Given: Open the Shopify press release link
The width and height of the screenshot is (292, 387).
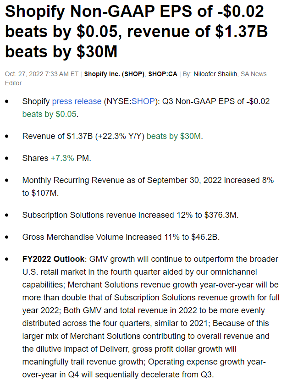Looking at the screenshot, I should pos(77,101).
